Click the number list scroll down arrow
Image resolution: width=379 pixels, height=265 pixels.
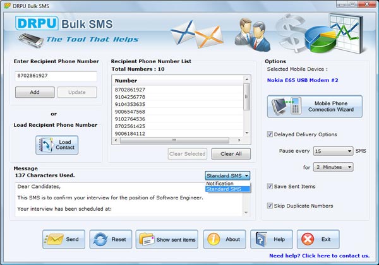pos(246,133)
